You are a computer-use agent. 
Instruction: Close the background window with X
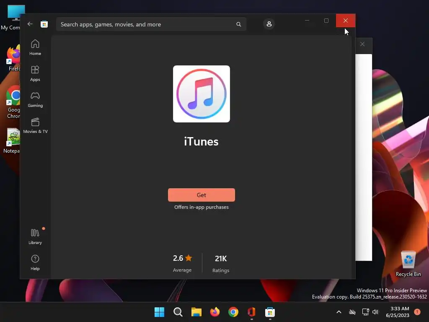[362, 44]
